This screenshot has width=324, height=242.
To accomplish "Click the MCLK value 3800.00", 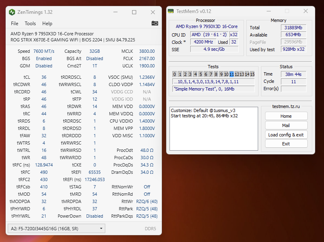I will (x=147, y=51).
